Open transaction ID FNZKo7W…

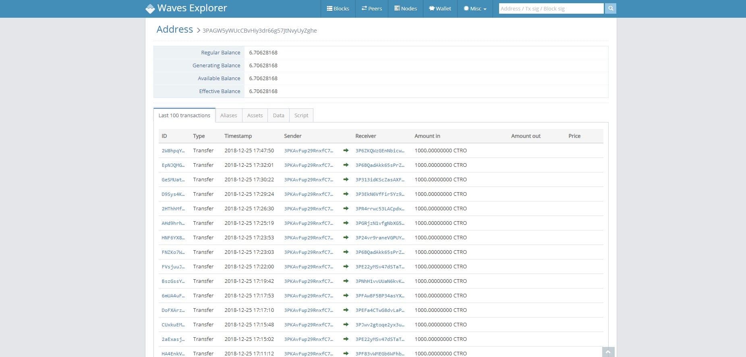coord(173,252)
